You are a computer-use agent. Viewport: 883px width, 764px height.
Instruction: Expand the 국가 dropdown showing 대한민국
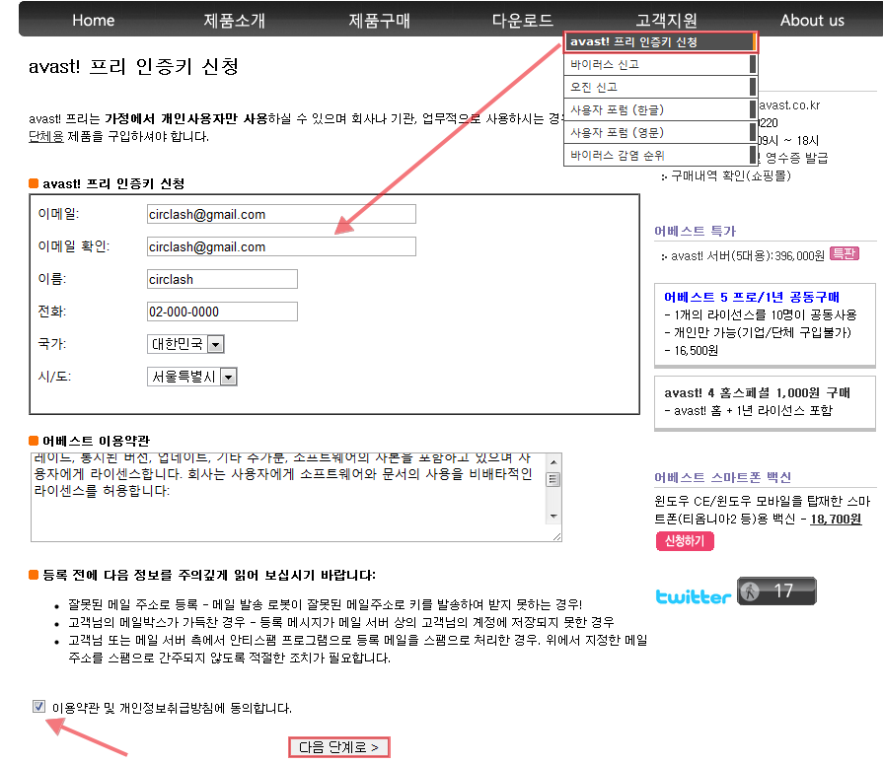pyautogui.click(x=185, y=344)
